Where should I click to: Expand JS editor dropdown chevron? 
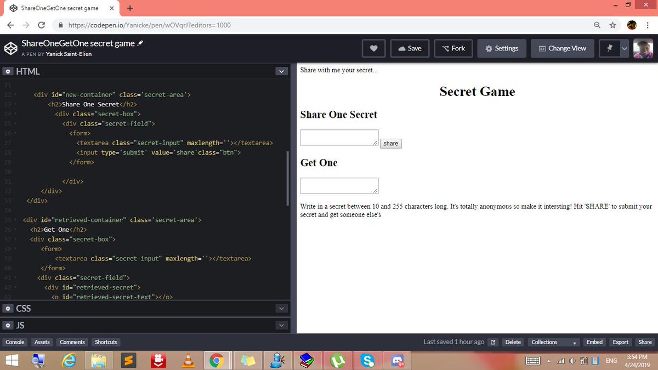coord(282,326)
